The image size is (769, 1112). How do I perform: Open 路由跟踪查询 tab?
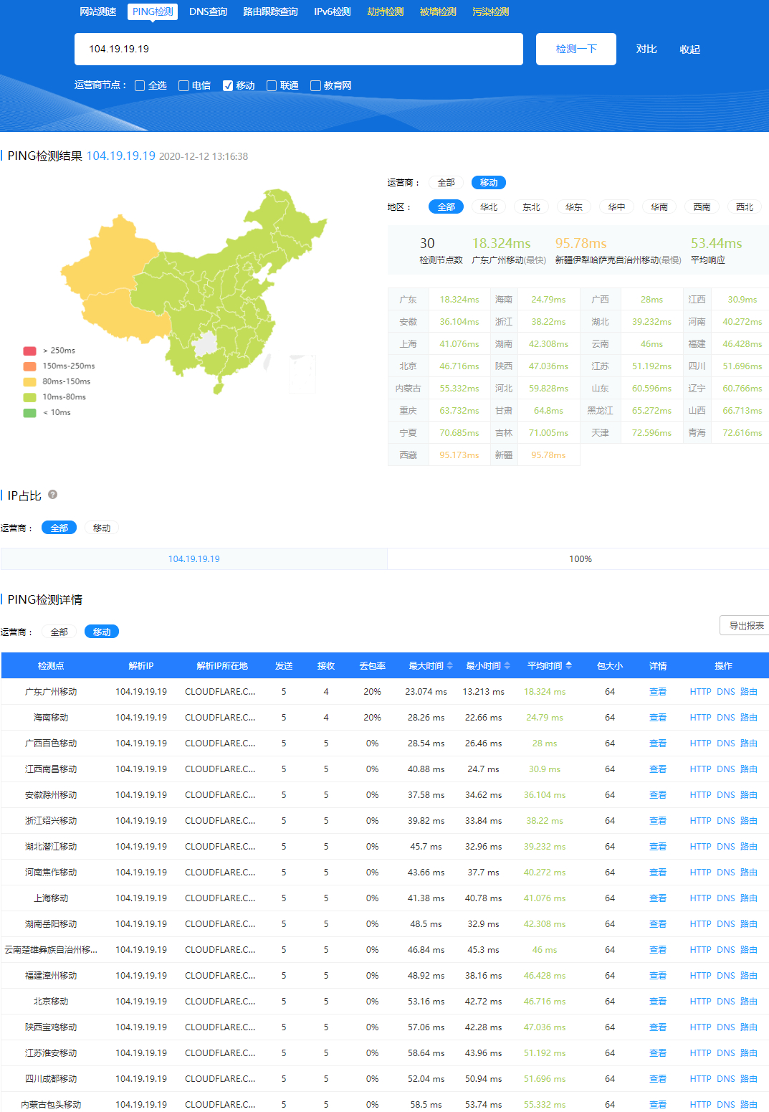point(270,11)
